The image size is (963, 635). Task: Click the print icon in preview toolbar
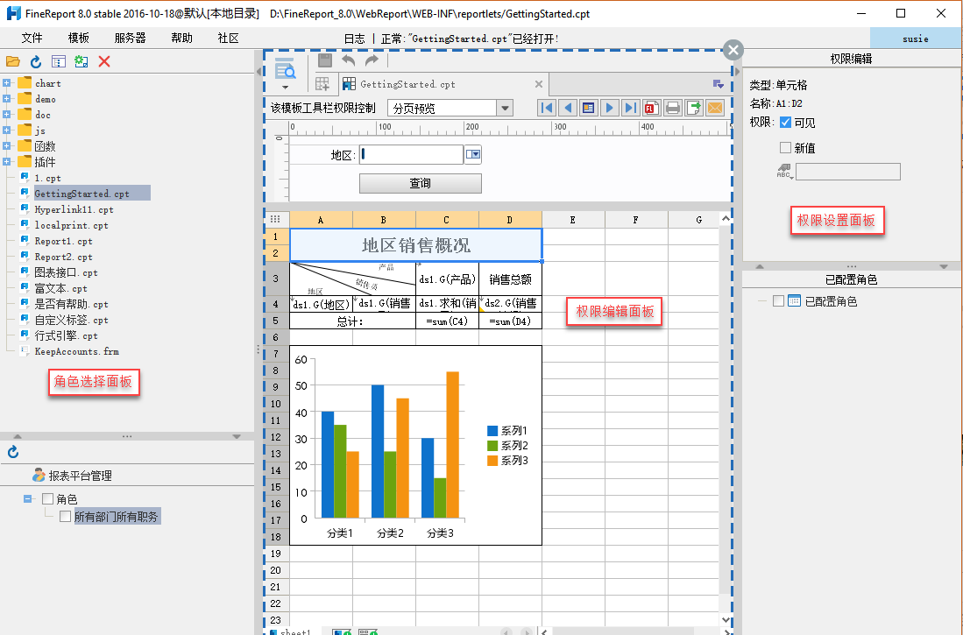pyautogui.click(x=672, y=108)
